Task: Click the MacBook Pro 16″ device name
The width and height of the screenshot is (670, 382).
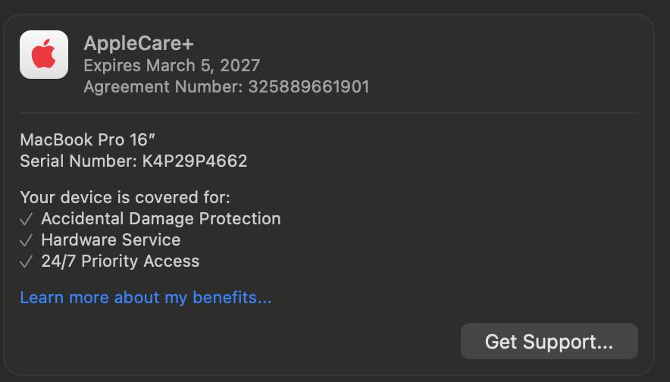Action: [x=88, y=139]
